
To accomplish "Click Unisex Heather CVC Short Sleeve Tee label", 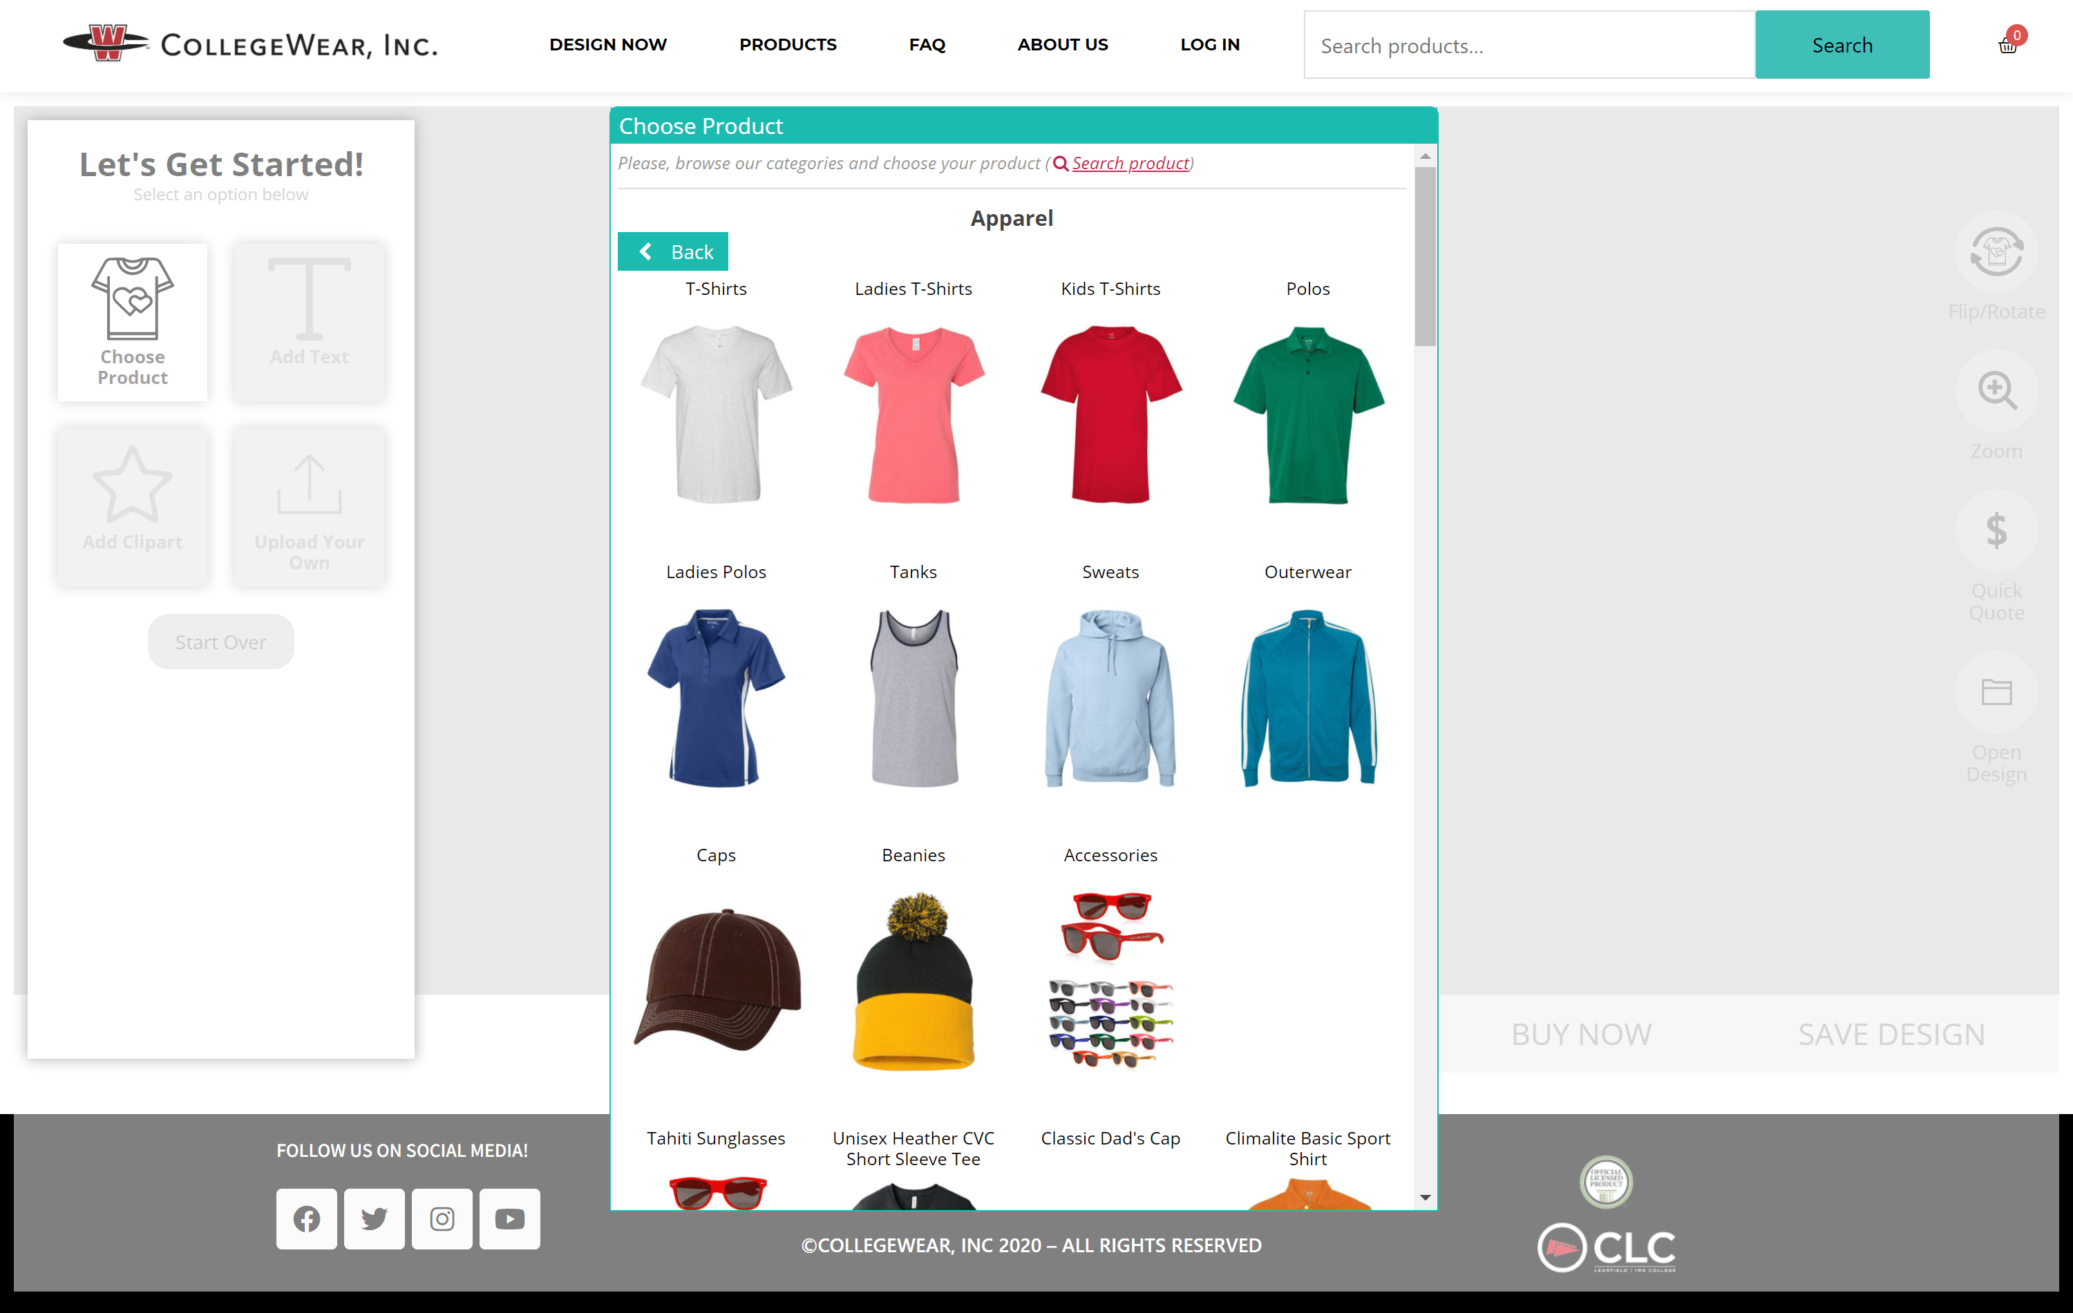I will coord(914,1148).
